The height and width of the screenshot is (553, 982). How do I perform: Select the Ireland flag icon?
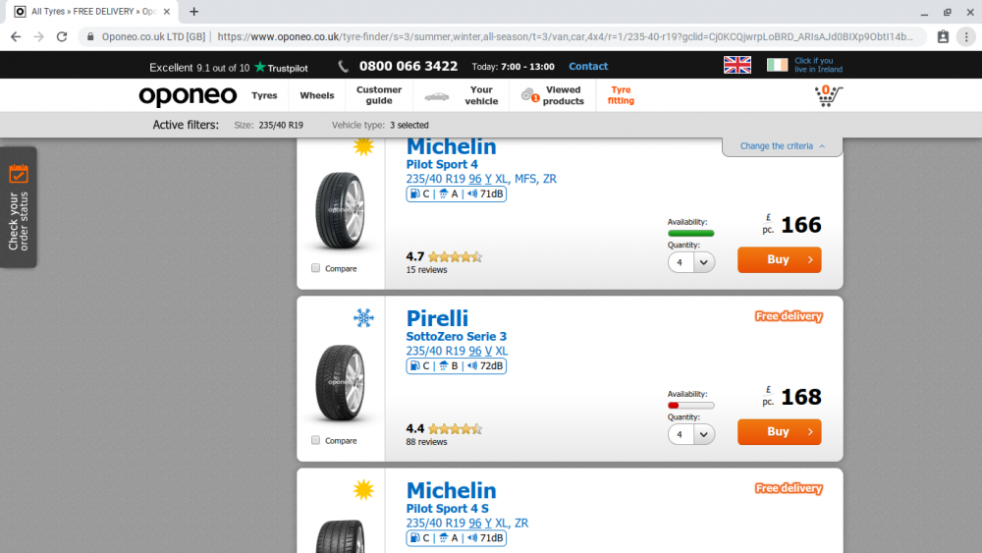777,65
